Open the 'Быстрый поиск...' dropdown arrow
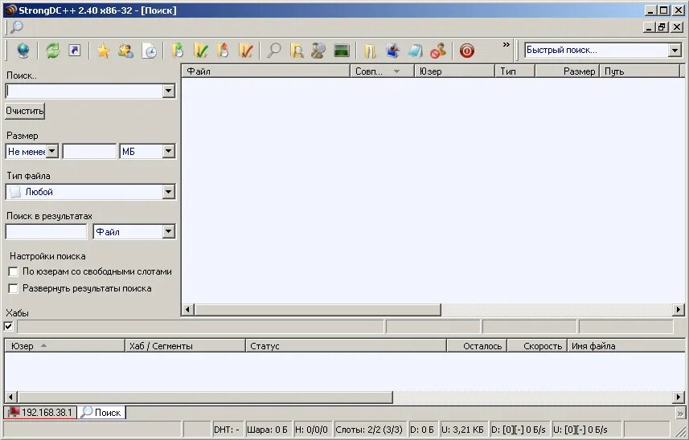The image size is (689, 440). [x=675, y=50]
